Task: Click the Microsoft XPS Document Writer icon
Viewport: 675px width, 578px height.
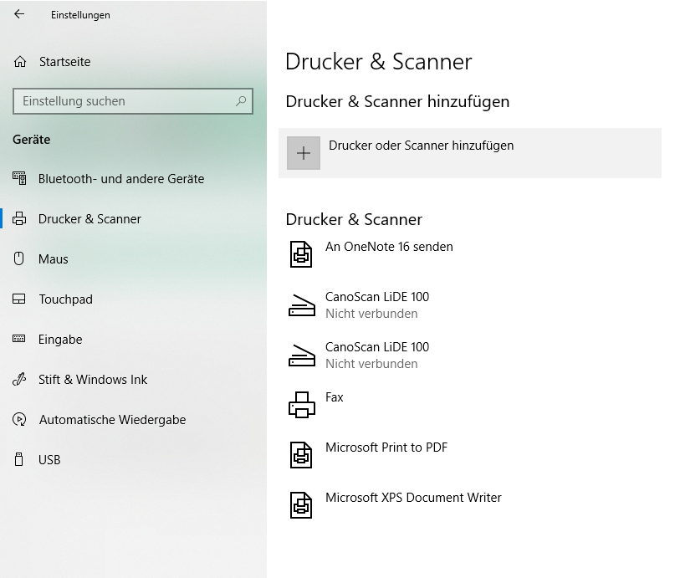Action: pyautogui.click(x=301, y=505)
